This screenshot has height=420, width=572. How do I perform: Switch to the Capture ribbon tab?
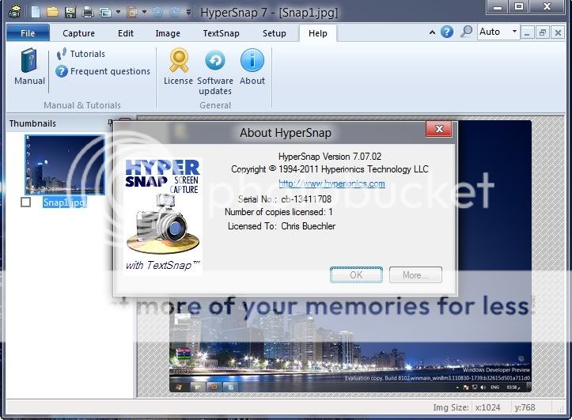[x=78, y=33]
